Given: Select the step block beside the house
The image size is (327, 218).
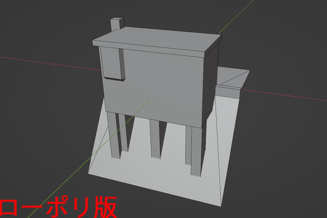Looking at the screenshot, I should click(x=228, y=92).
